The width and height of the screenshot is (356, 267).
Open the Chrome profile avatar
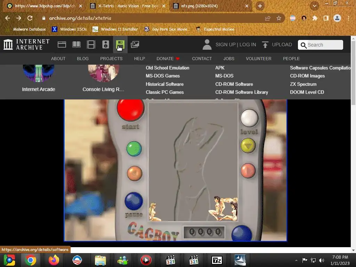click(337, 18)
